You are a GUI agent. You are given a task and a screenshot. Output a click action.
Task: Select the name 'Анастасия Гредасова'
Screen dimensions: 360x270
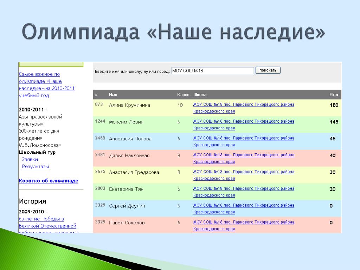pyautogui.click(x=134, y=172)
